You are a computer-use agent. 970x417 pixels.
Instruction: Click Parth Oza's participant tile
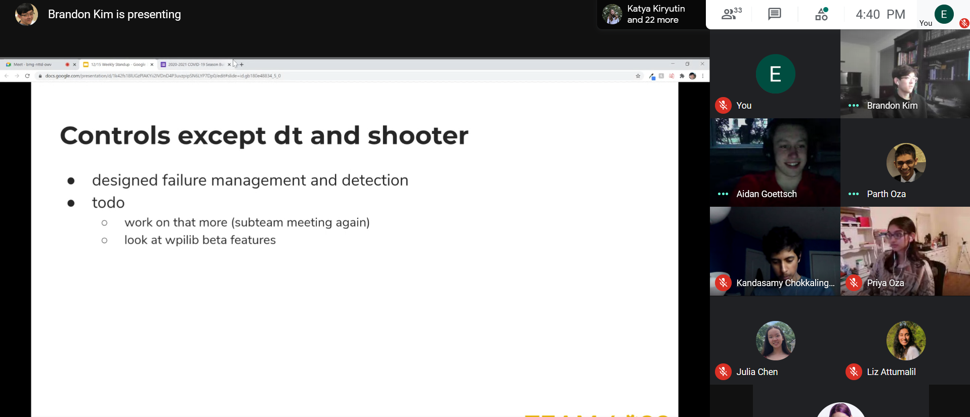[905, 162]
